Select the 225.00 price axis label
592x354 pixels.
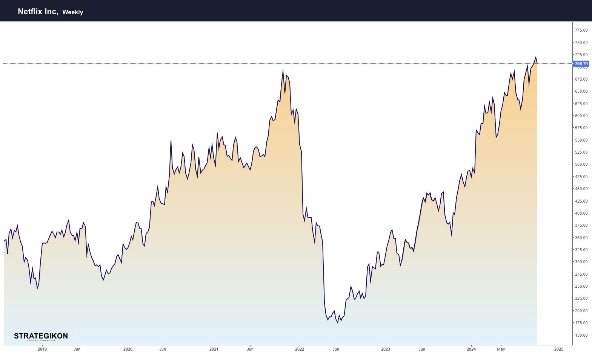(x=581, y=298)
